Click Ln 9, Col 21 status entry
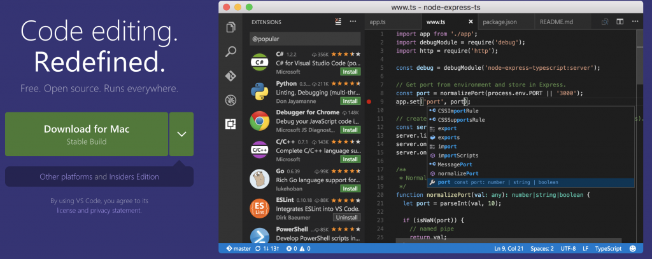 tap(509, 249)
